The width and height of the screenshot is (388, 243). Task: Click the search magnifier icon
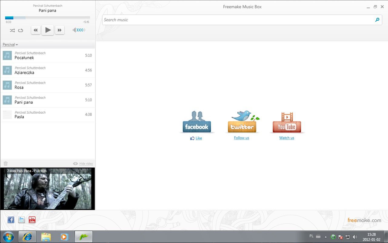click(x=377, y=20)
